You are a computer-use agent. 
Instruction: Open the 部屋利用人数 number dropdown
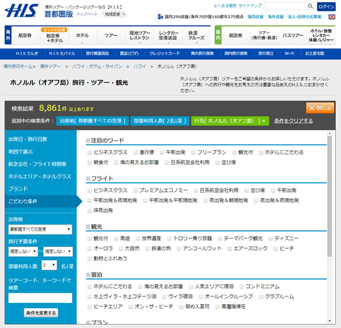tap(48, 265)
